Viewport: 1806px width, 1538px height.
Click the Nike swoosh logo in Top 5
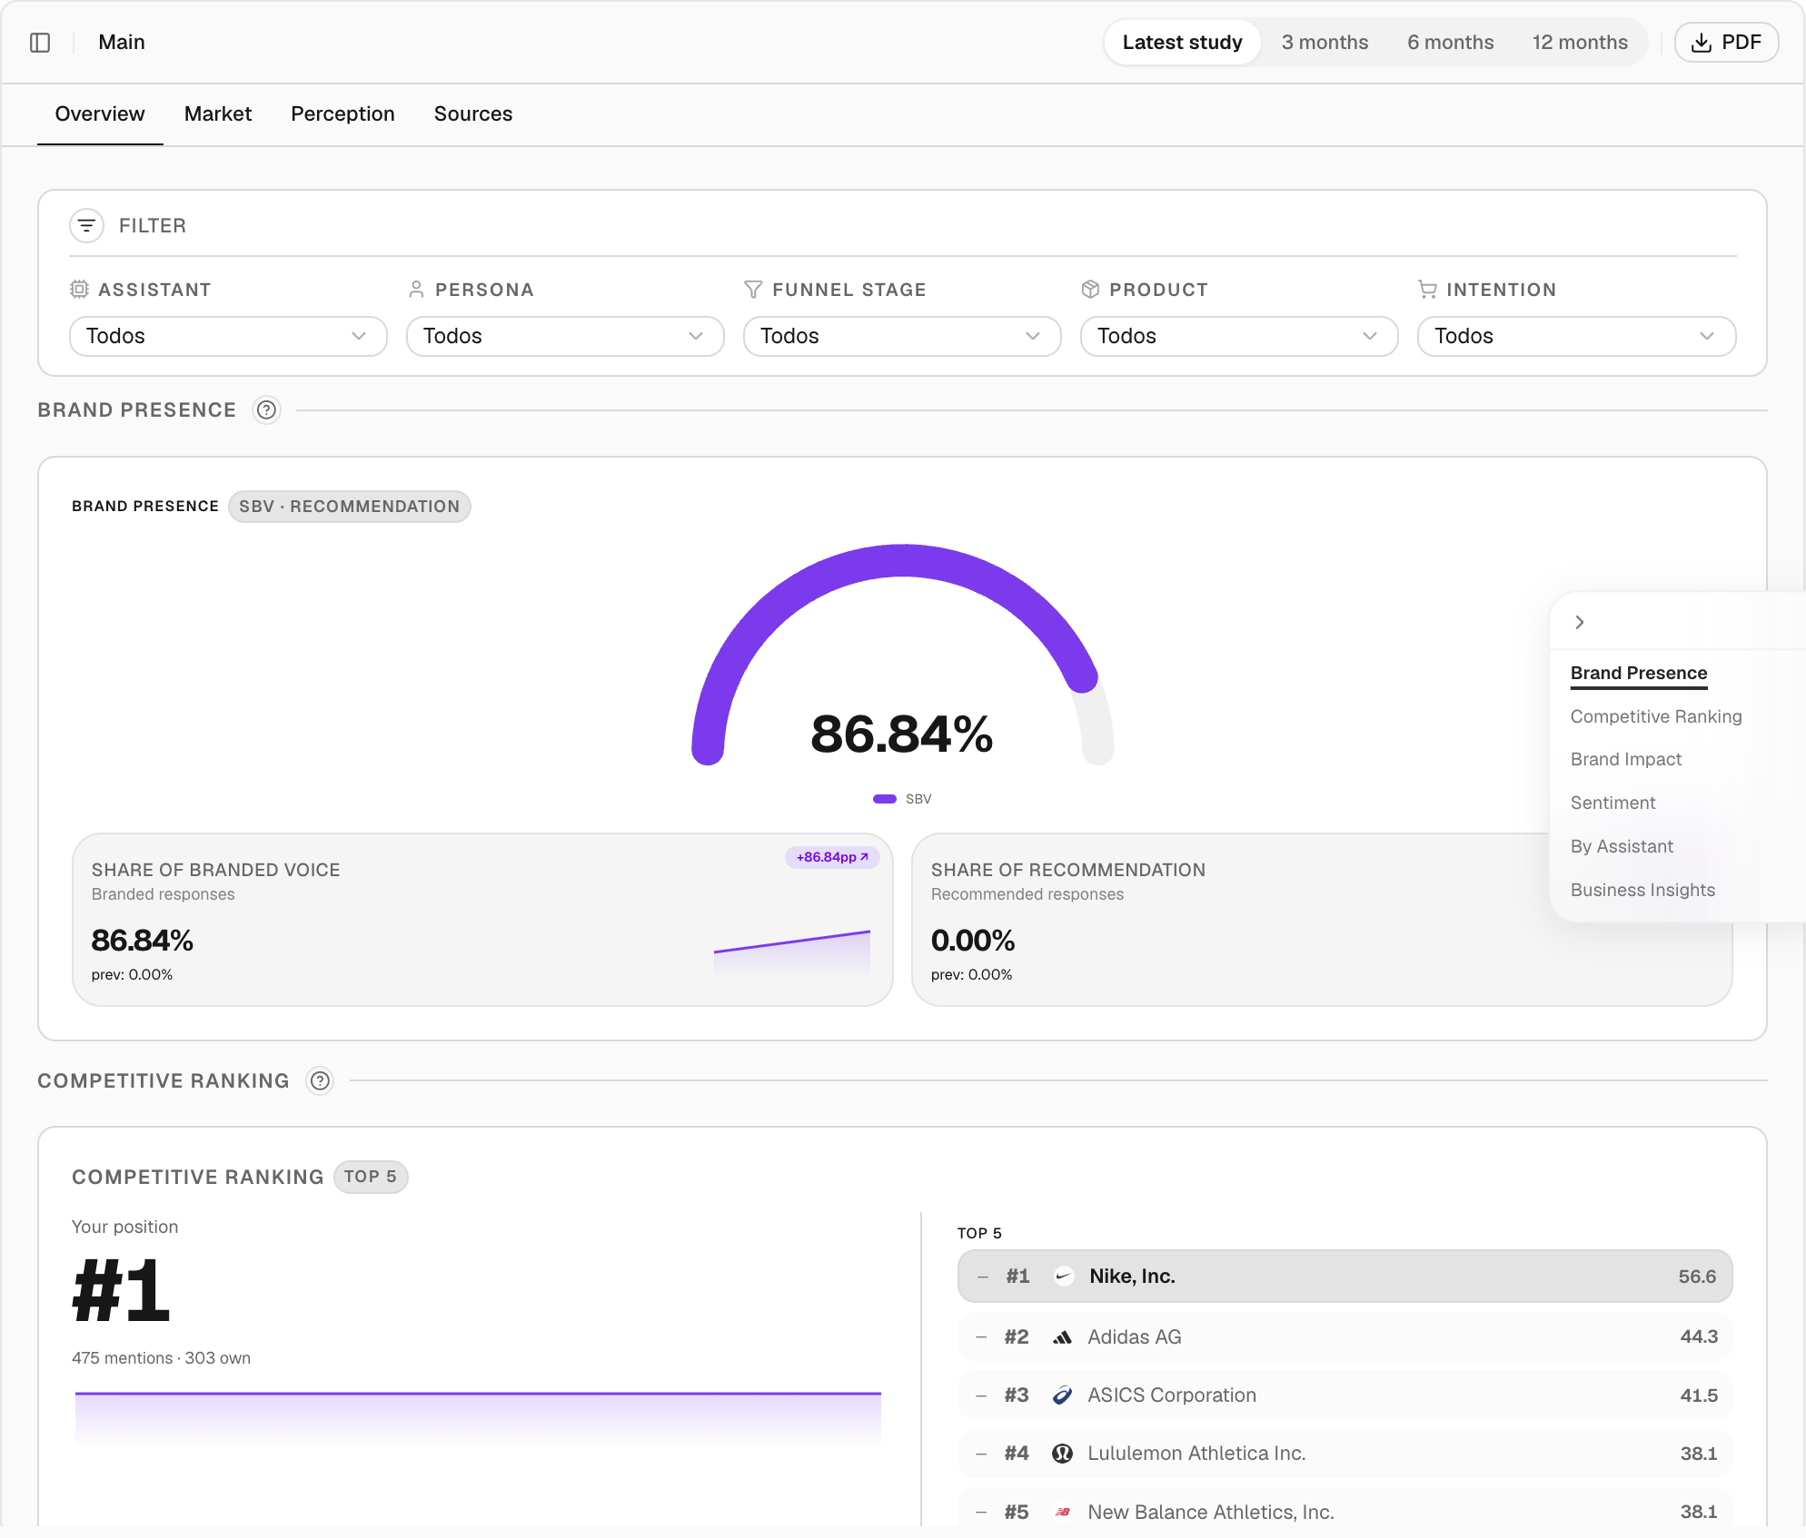1062,1275
